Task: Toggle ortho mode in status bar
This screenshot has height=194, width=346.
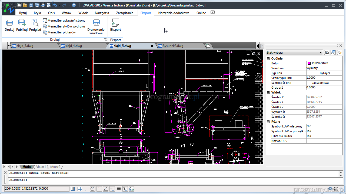Action: 86,189
